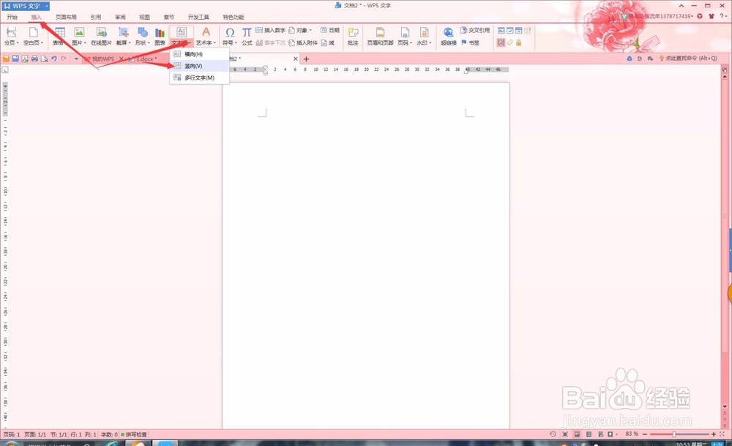Image resolution: width=732 pixels, height=446 pixels.
Task: Expand the 文本框 text box dropdown
Action: [181, 43]
